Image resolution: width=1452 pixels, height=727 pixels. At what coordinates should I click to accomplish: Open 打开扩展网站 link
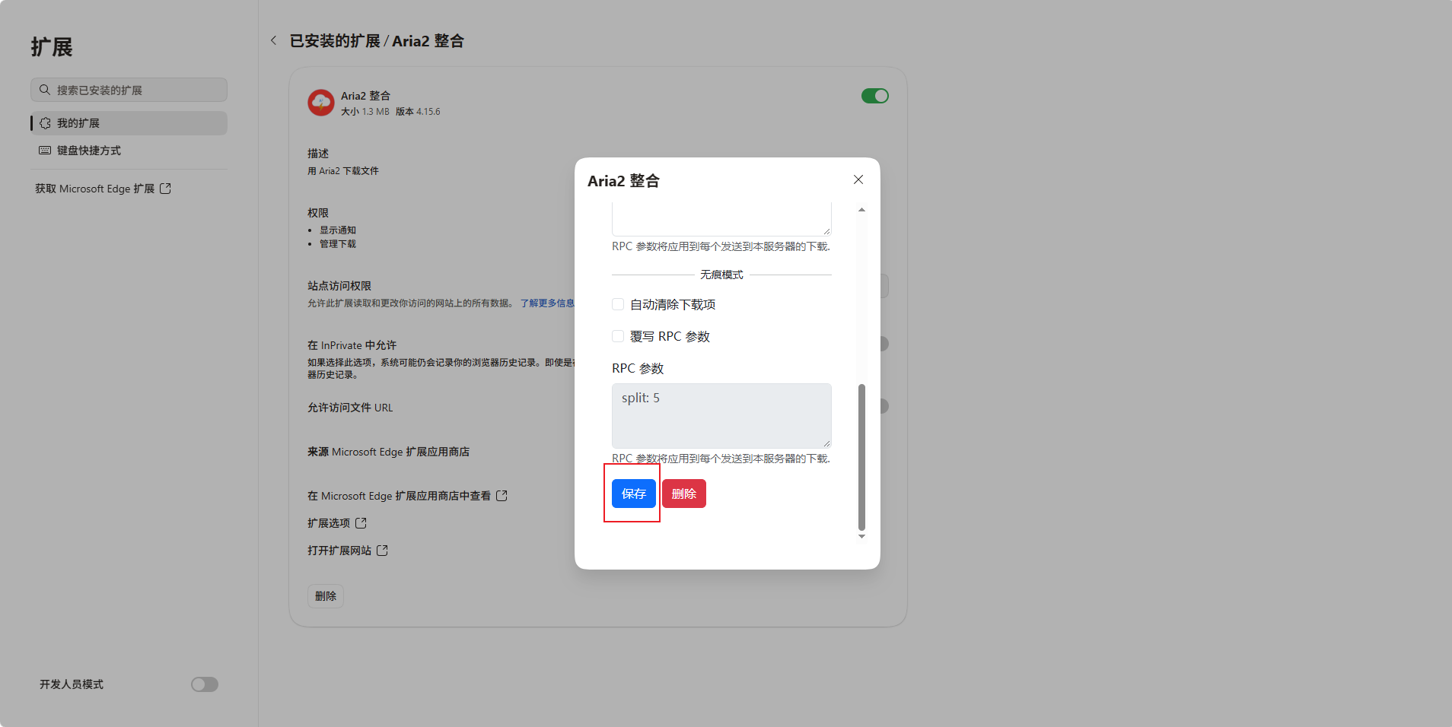pyautogui.click(x=348, y=551)
